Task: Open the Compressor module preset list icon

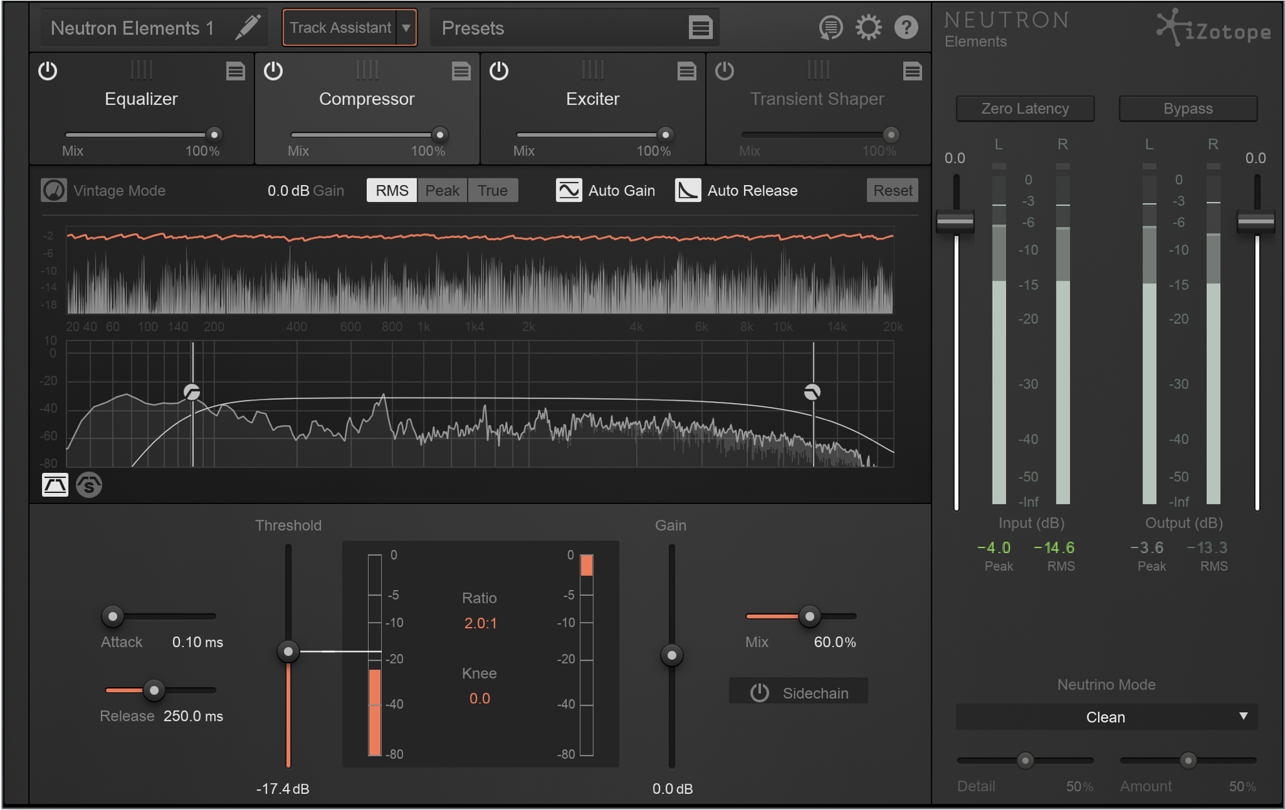Action: tap(461, 71)
